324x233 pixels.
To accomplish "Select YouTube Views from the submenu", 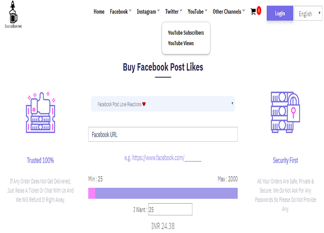I will point(181,43).
